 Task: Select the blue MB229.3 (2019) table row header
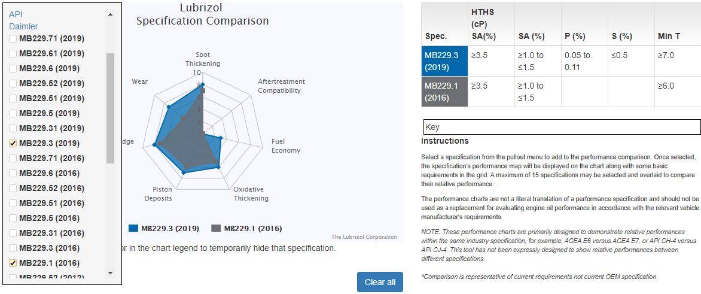pyautogui.click(x=444, y=61)
